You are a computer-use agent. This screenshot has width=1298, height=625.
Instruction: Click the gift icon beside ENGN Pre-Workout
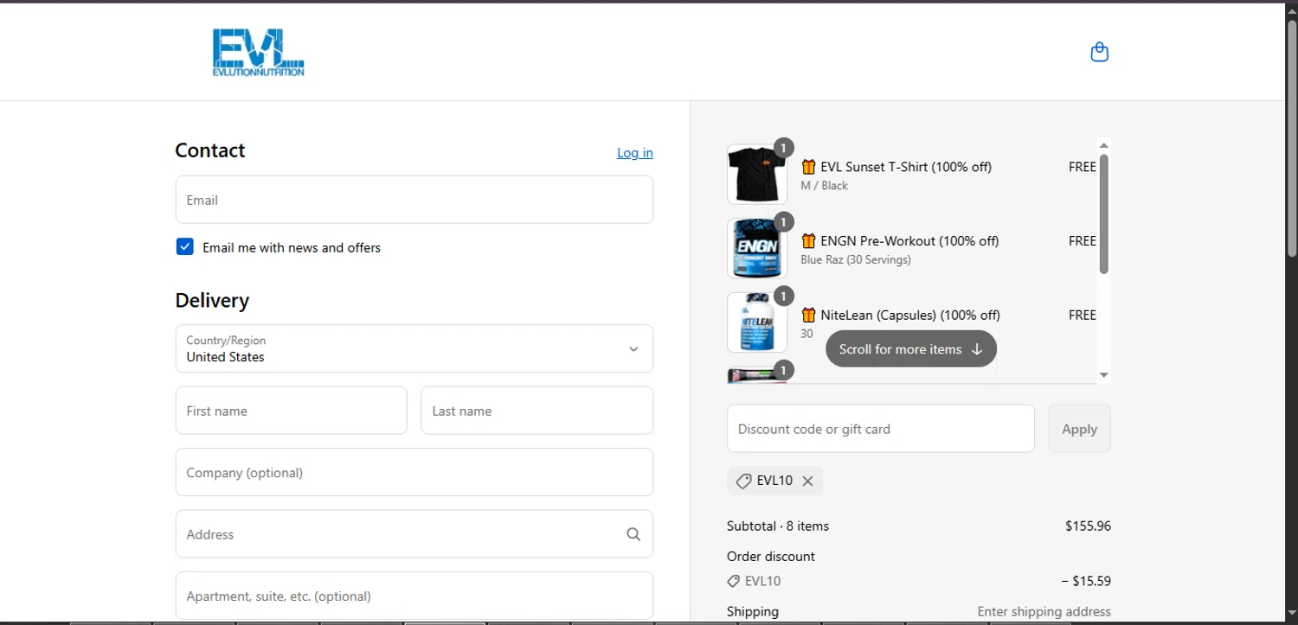[x=808, y=241]
